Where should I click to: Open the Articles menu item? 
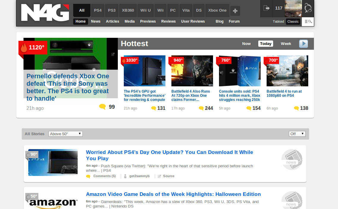point(112,21)
